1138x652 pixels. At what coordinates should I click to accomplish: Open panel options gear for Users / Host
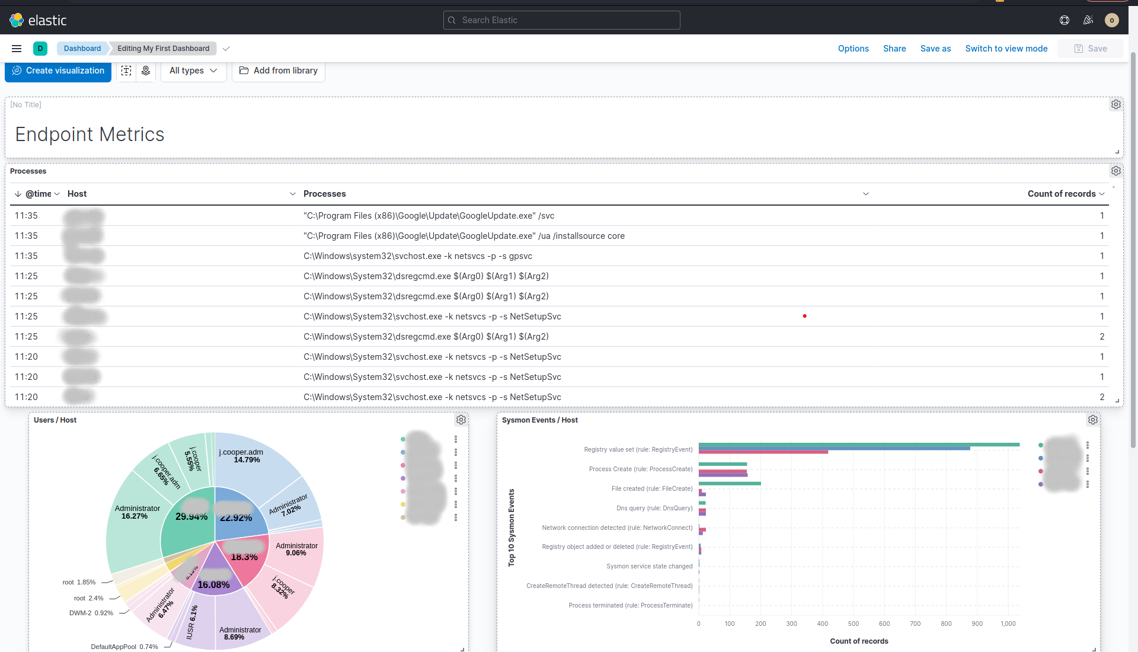click(461, 420)
